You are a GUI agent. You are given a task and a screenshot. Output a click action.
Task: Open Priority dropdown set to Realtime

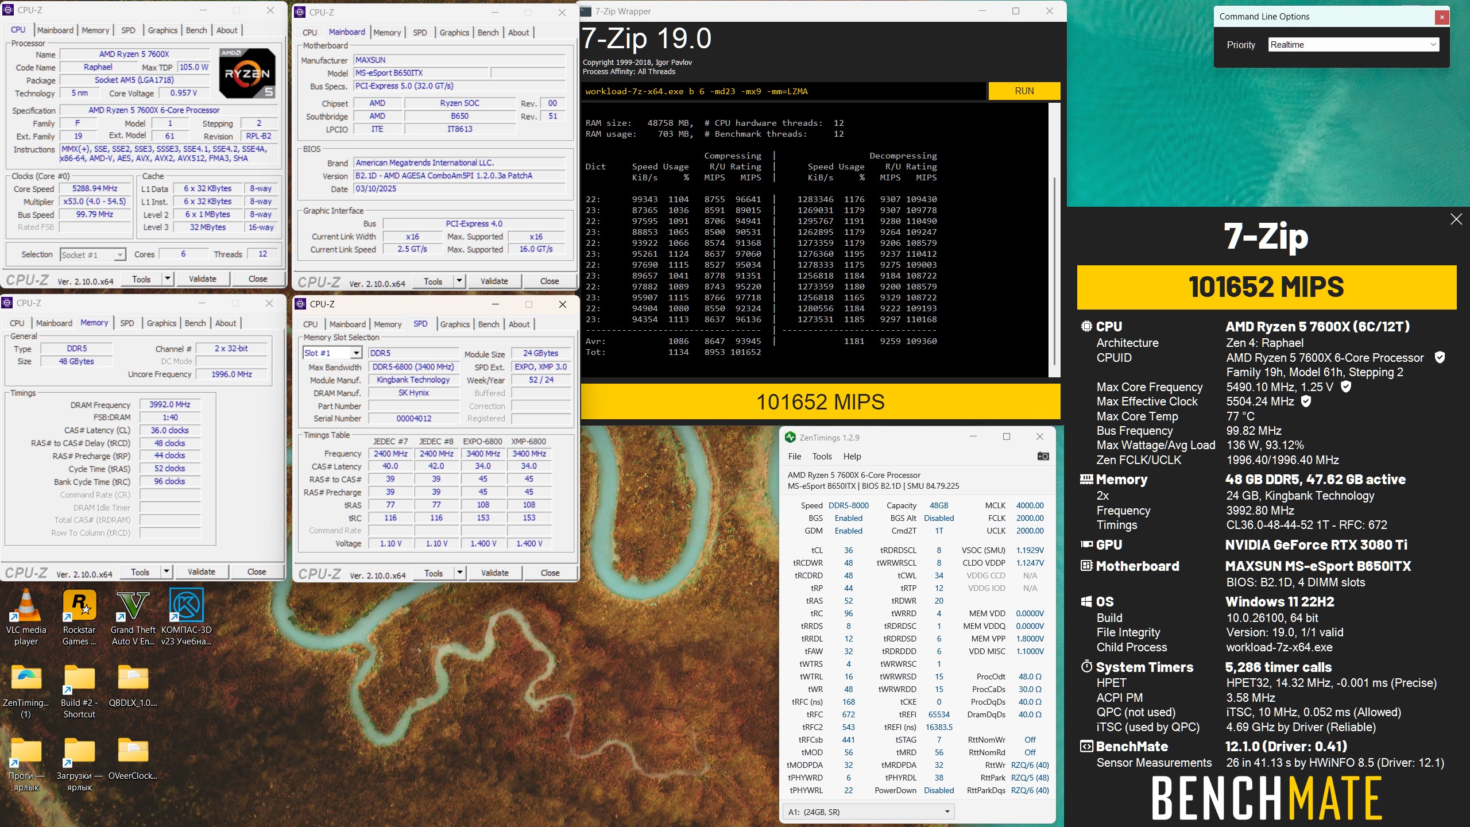coord(1353,45)
